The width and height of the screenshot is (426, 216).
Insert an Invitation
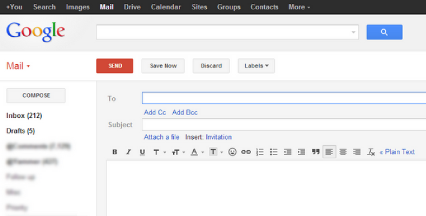point(219,137)
